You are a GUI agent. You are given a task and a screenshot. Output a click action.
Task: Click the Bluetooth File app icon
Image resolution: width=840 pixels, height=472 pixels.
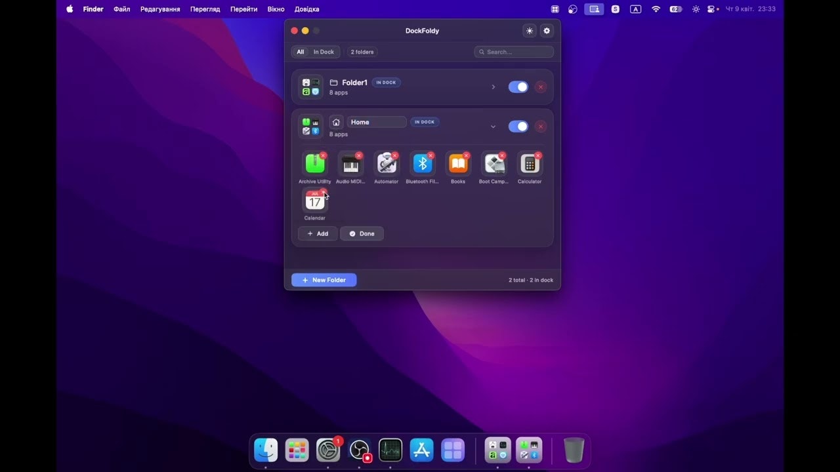(422, 164)
